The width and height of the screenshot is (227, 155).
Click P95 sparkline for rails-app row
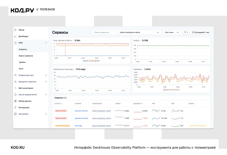coord(156,126)
